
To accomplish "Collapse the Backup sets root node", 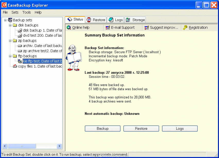I will coord(5,20).
